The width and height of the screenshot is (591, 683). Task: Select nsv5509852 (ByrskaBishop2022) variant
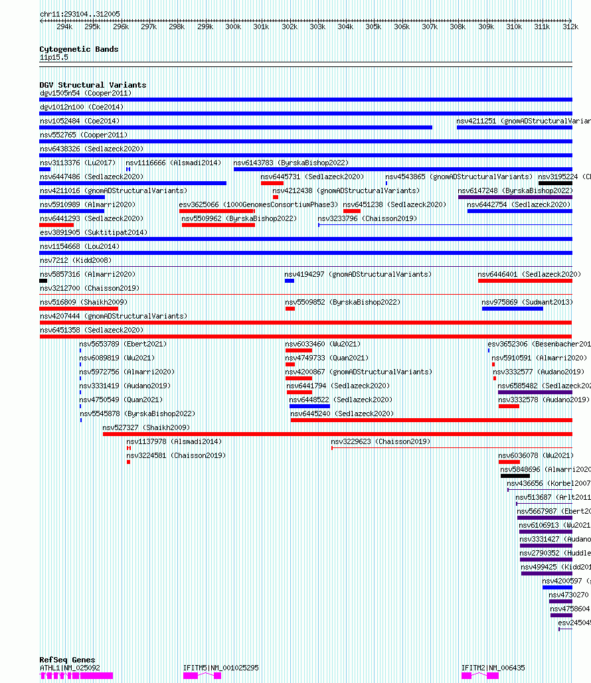coord(343,302)
